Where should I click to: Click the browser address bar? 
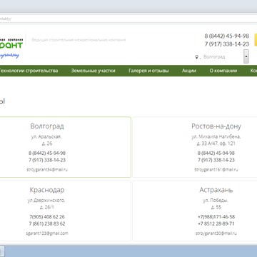(x=128, y=19)
